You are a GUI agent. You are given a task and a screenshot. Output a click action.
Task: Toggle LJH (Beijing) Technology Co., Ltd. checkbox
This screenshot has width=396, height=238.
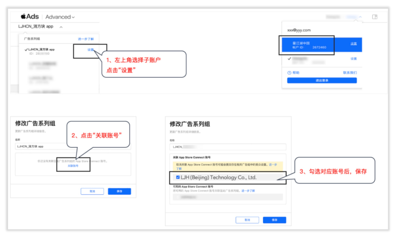[x=178, y=177]
